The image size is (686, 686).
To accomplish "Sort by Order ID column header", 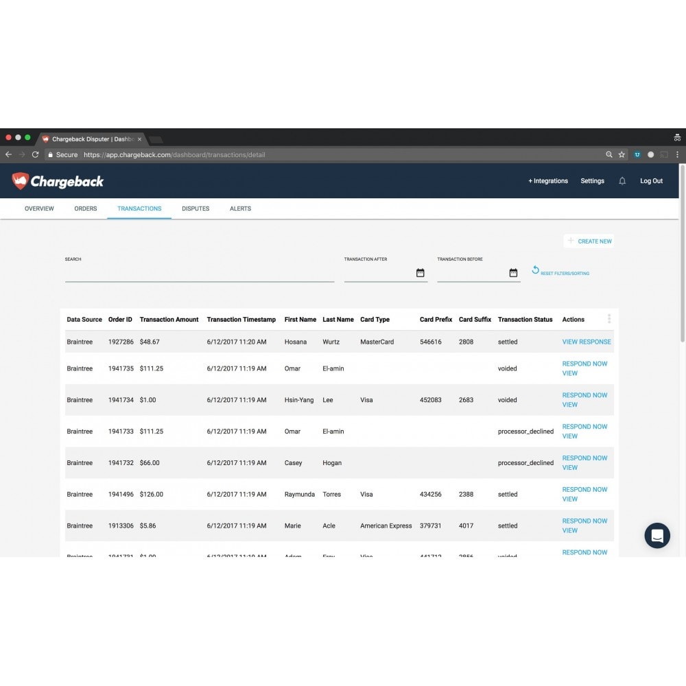I will coord(120,320).
